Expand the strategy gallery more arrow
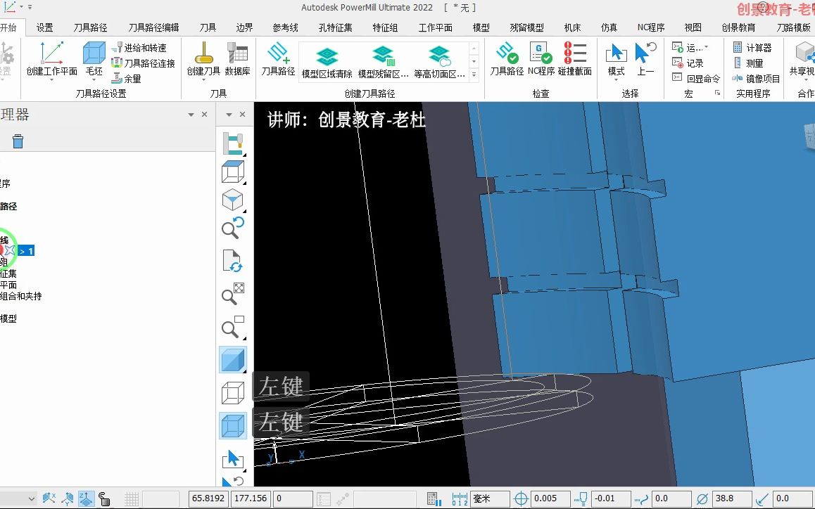 (474, 75)
